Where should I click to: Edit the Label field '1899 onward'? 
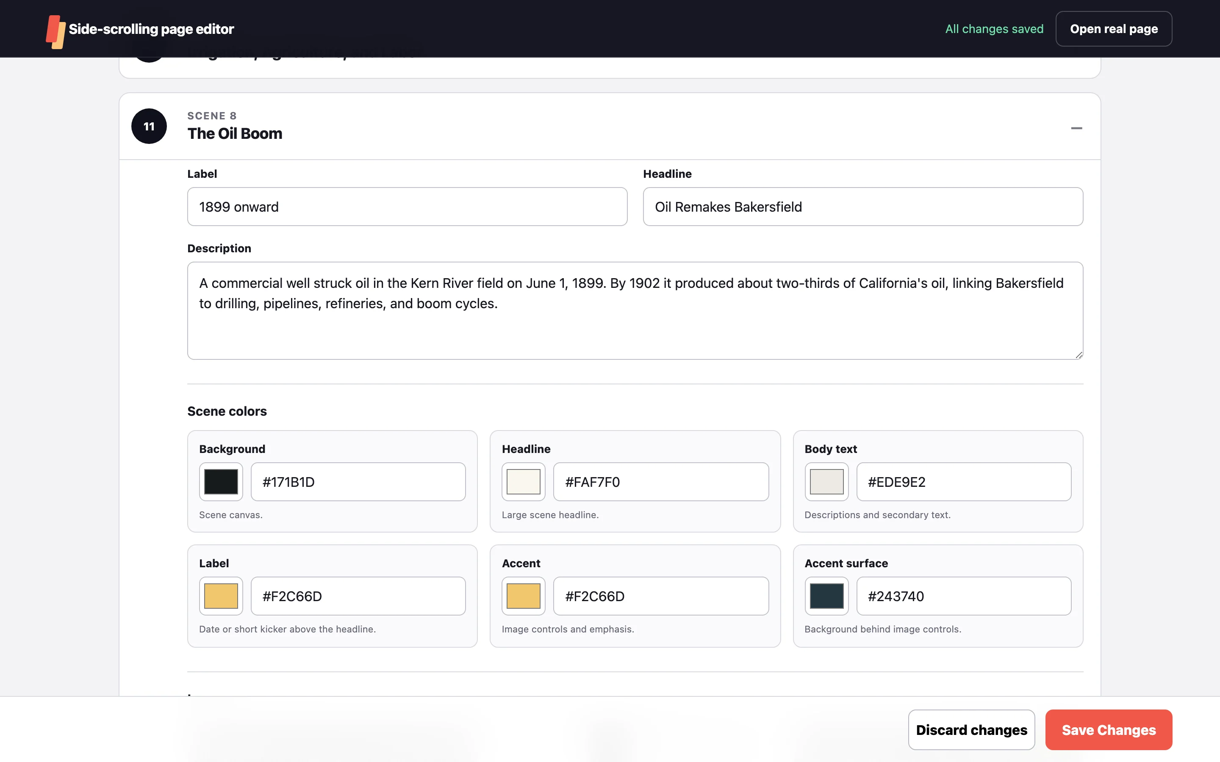pyautogui.click(x=408, y=207)
